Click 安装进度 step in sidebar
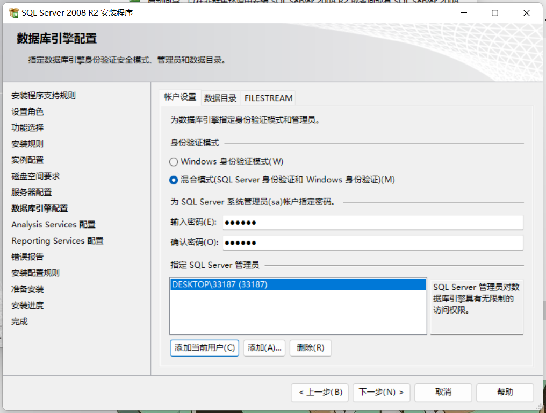This screenshot has width=546, height=413. click(x=27, y=305)
